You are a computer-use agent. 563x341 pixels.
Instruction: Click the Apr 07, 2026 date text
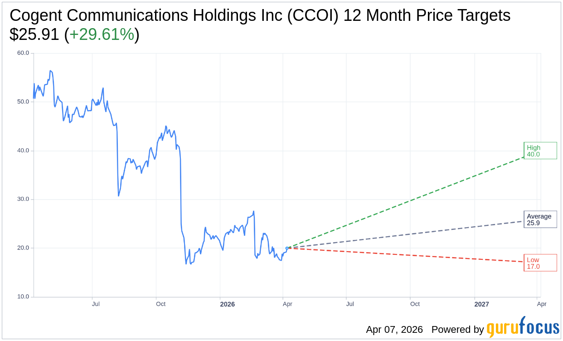(394, 330)
